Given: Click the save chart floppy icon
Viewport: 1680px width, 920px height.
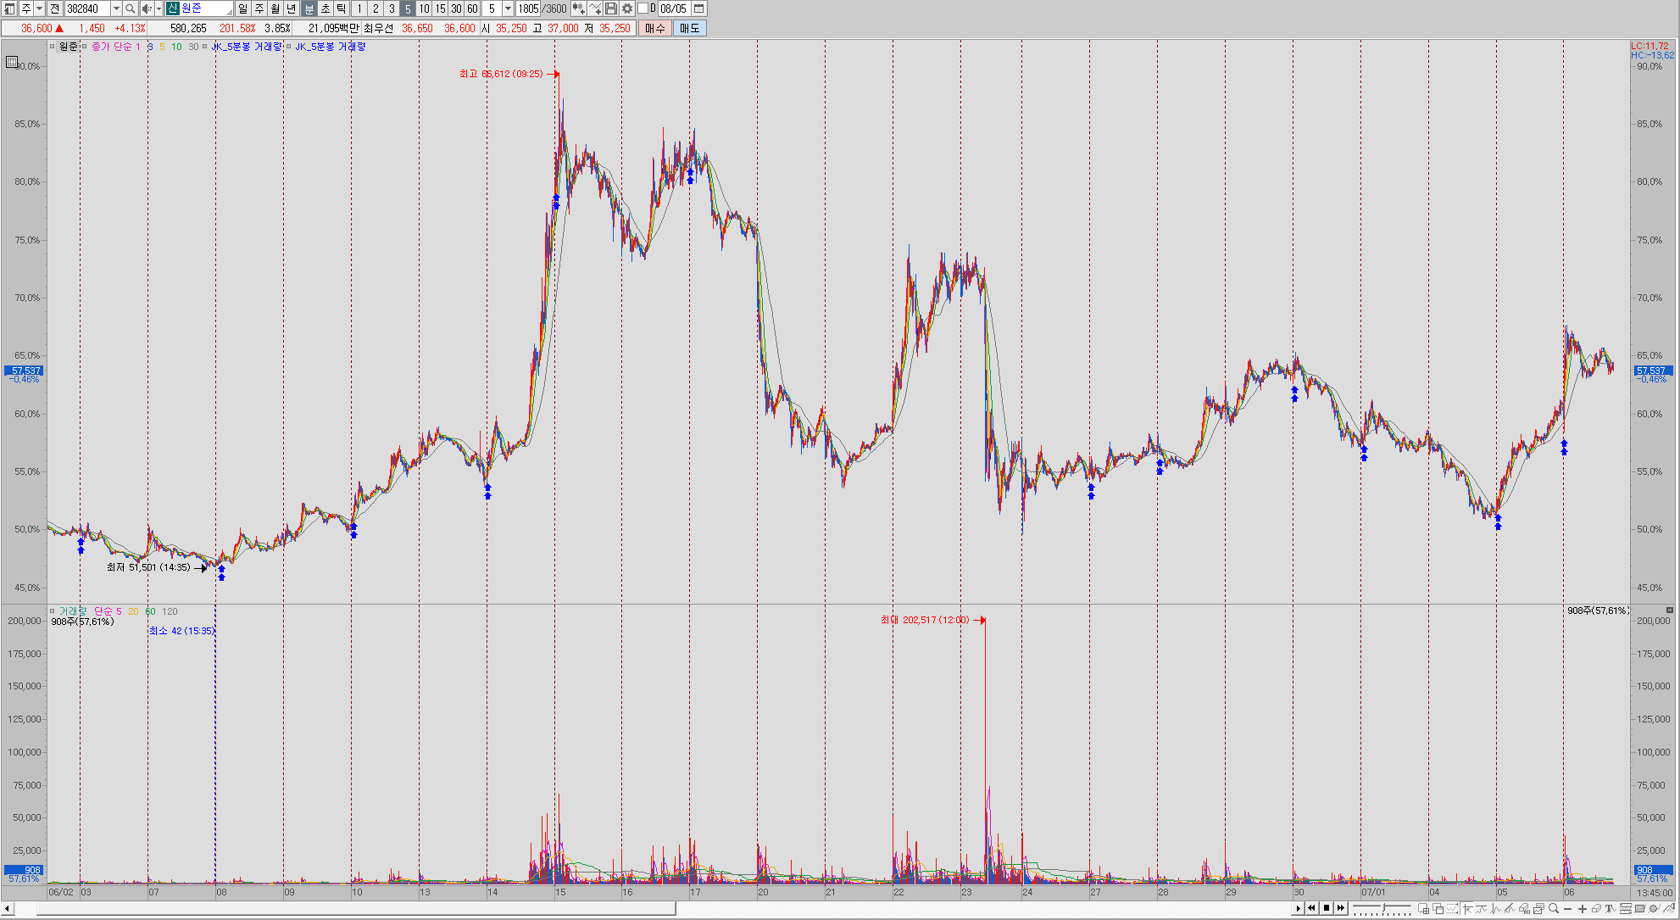Looking at the screenshot, I should pyautogui.click(x=611, y=8).
